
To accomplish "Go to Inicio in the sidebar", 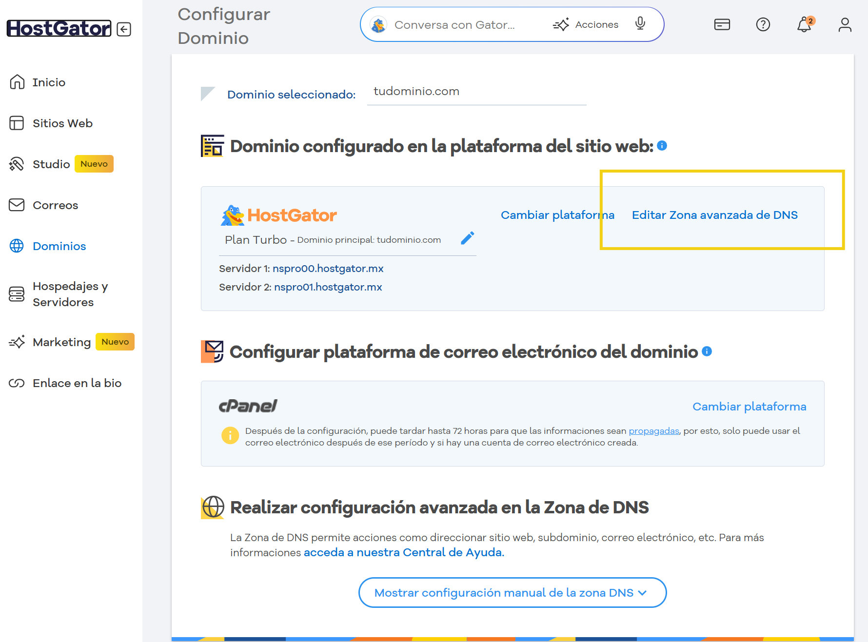I will pyautogui.click(x=49, y=82).
